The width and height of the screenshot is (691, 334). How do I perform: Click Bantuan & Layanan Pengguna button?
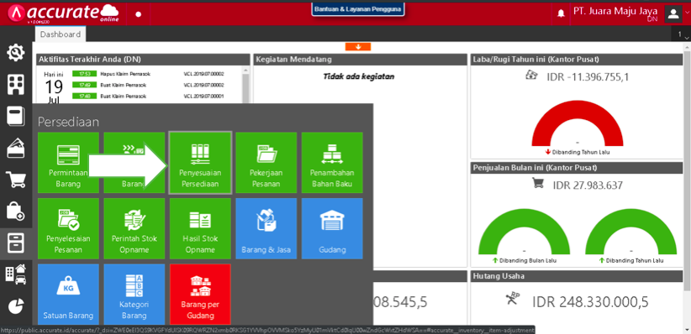(358, 8)
